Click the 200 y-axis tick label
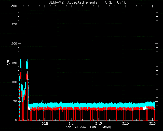 point(14,43)
